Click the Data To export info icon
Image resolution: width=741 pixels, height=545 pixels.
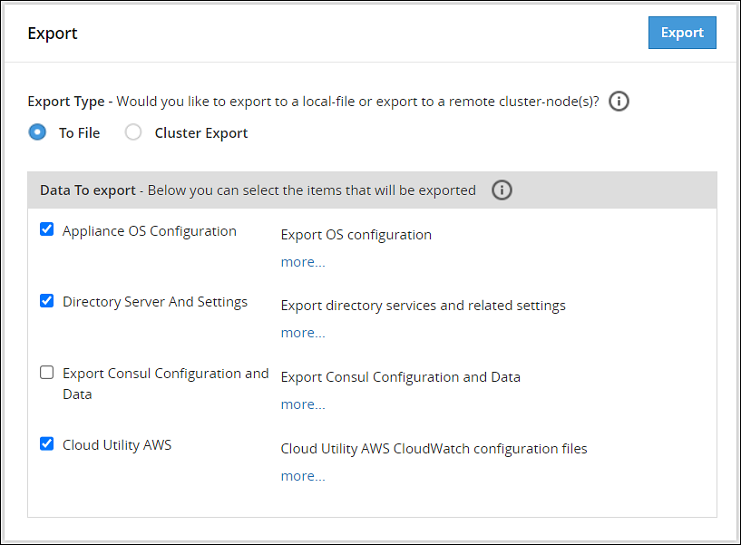(x=502, y=190)
